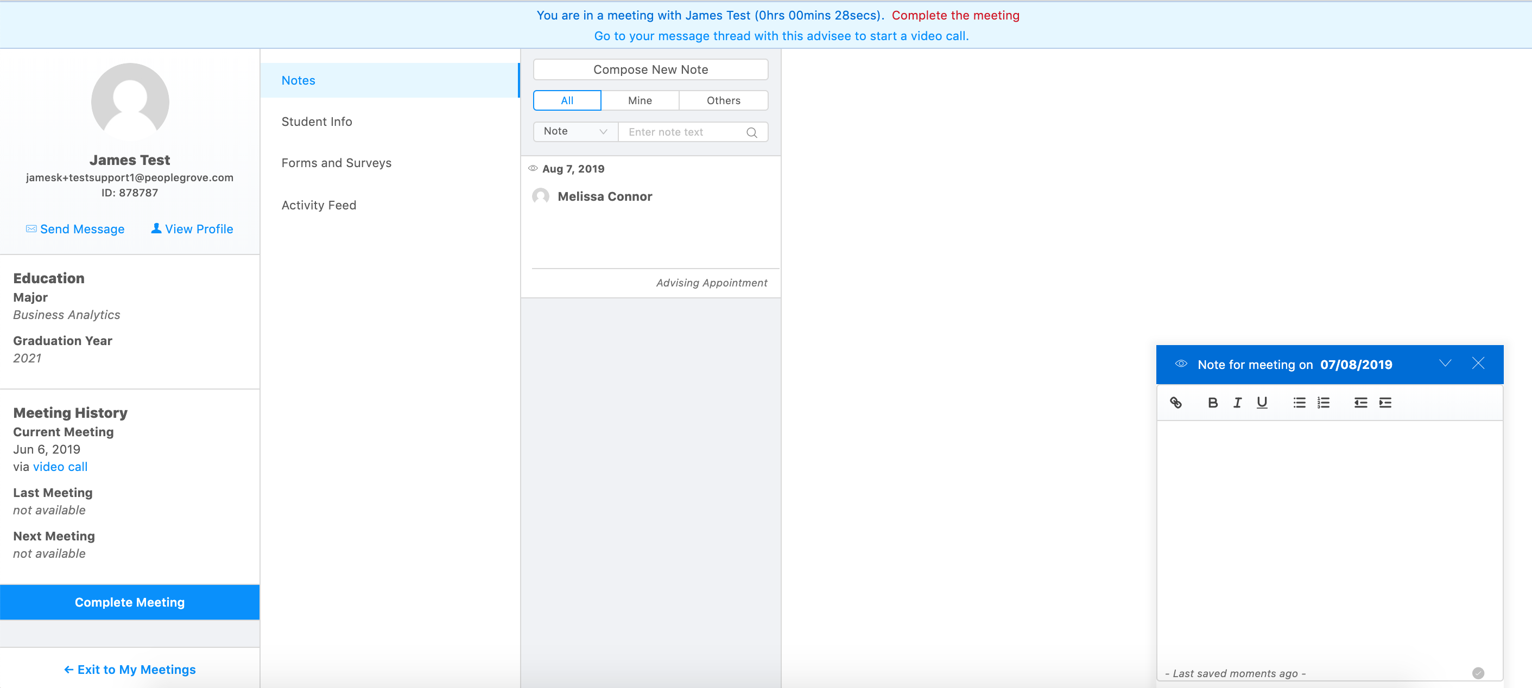Toggle bold formatting in note editor
This screenshot has height=688, width=1532.
[1213, 403]
